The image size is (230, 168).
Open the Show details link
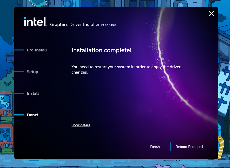81,125
